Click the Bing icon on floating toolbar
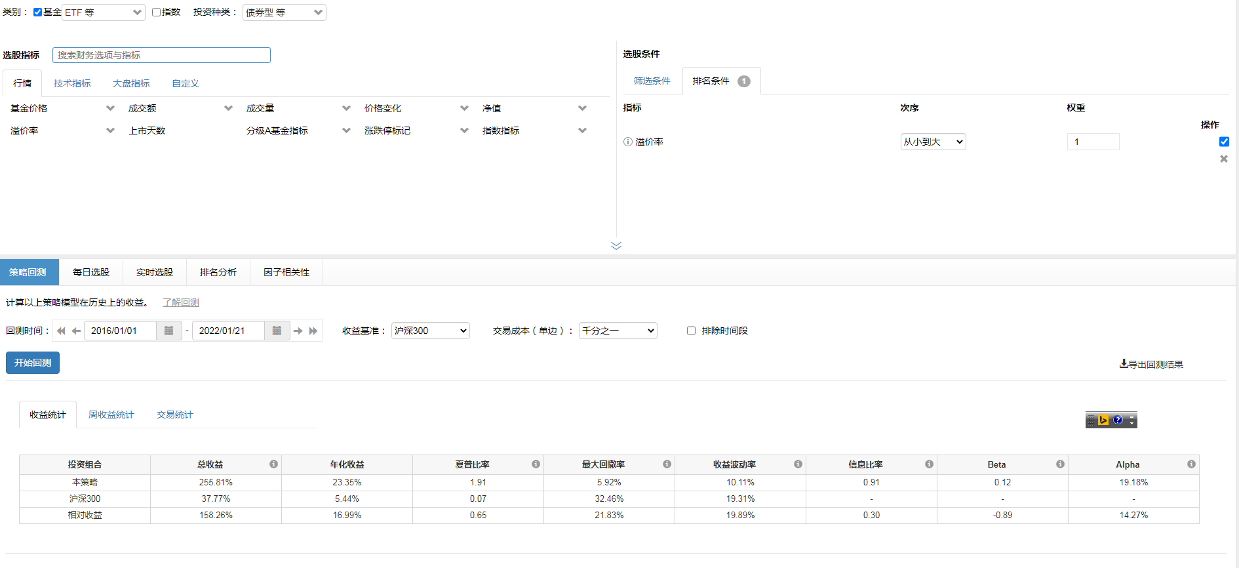The width and height of the screenshot is (1239, 568). pyautogui.click(x=1103, y=420)
